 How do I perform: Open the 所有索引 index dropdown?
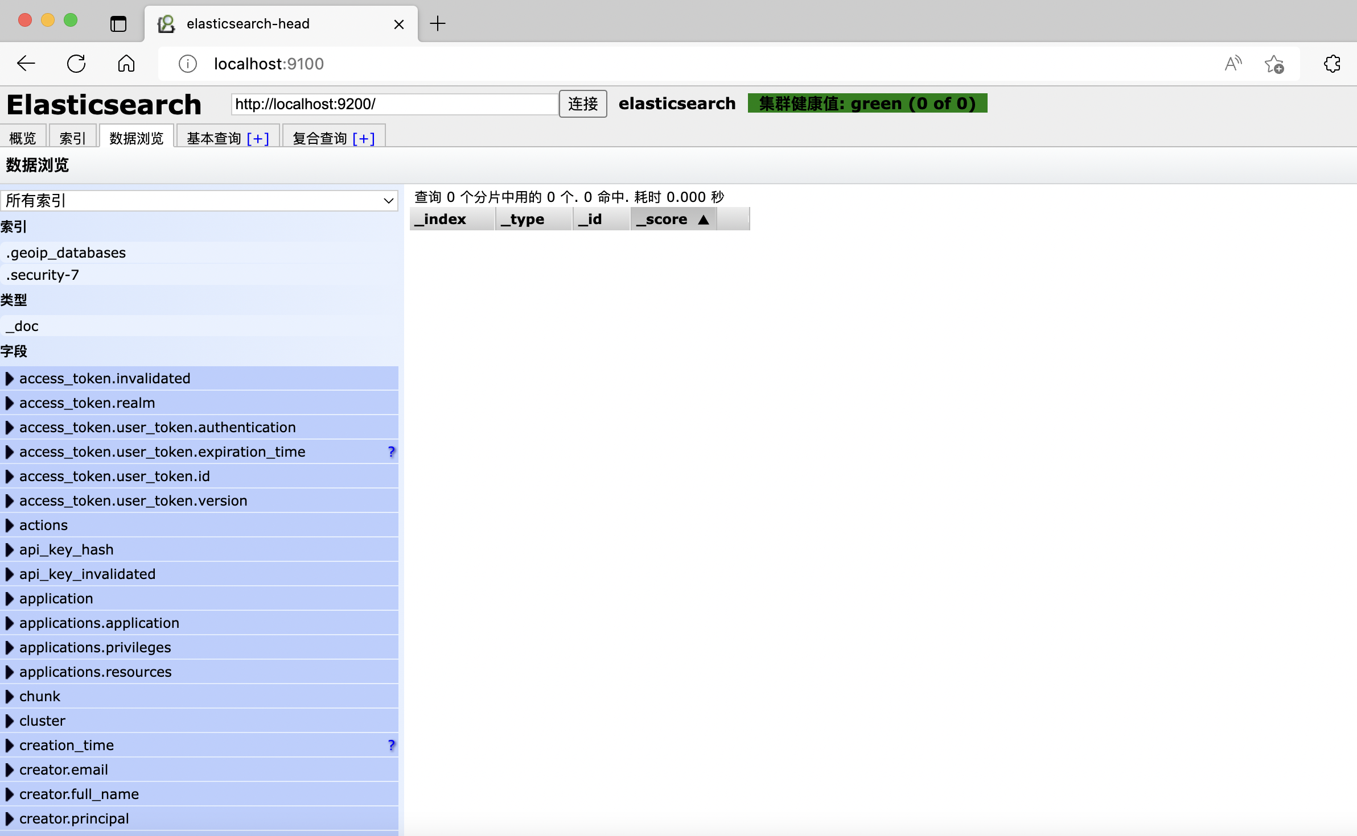[x=199, y=201]
